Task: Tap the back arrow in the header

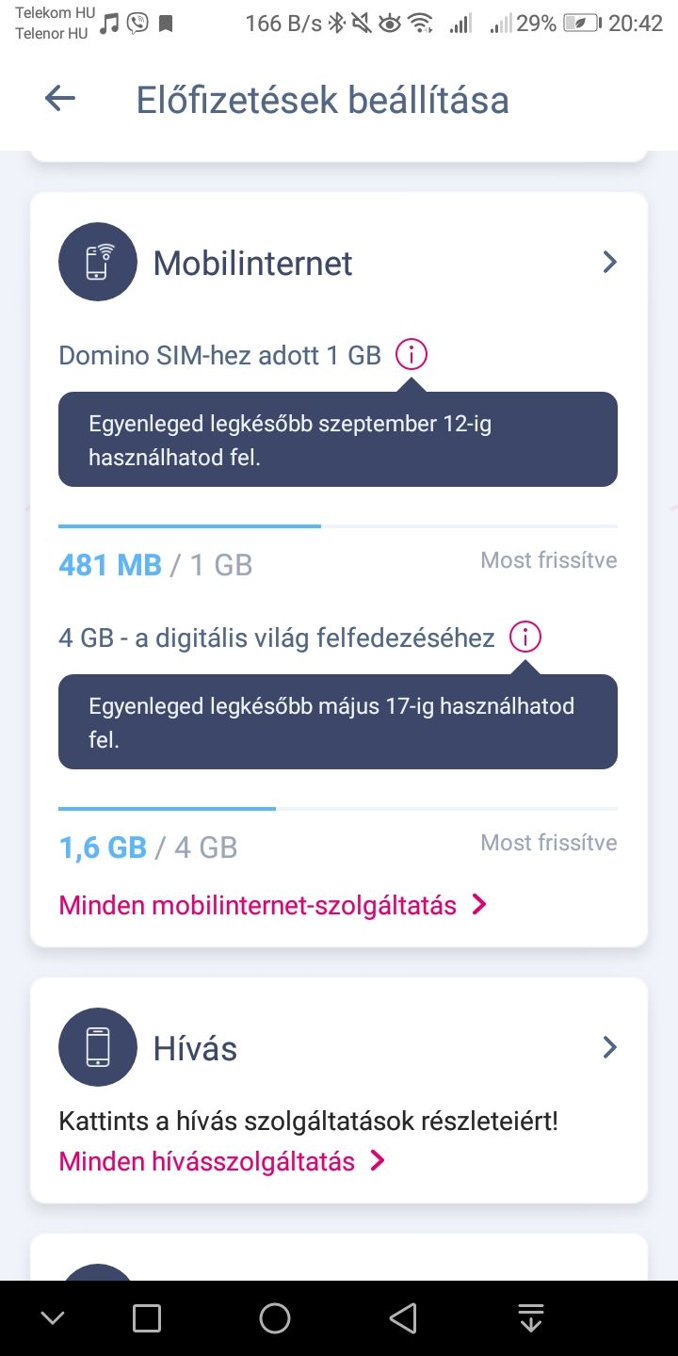Action: (x=60, y=99)
